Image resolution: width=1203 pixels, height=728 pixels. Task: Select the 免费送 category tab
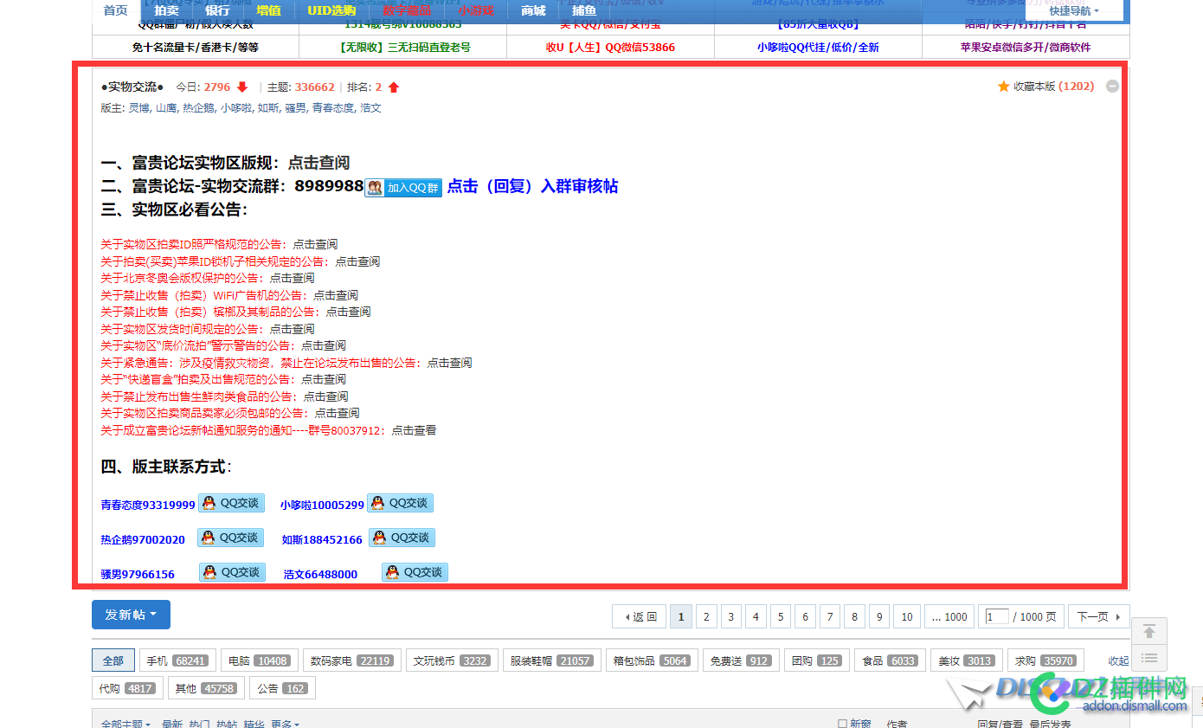[741, 660]
